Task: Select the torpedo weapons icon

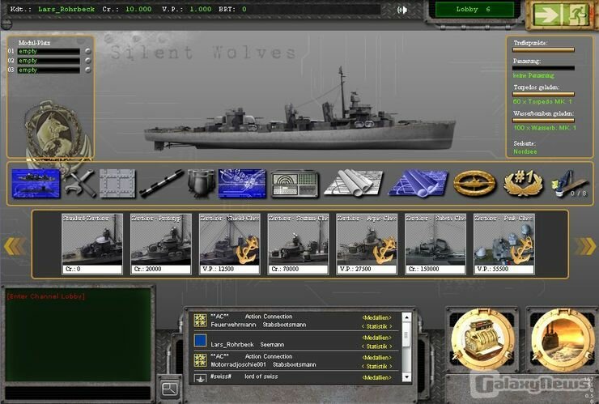Action: (x=159, y=183)
